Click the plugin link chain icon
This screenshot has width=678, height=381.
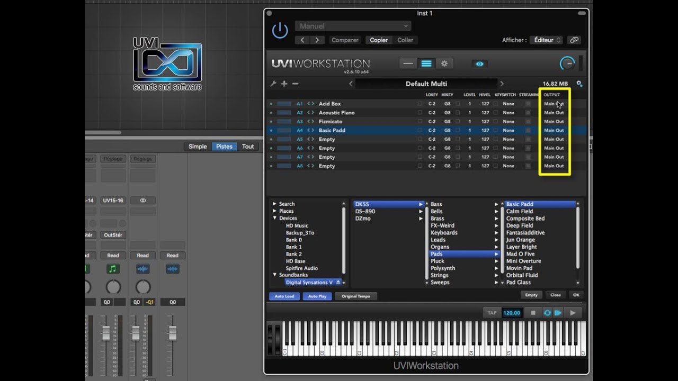point(574,40)
